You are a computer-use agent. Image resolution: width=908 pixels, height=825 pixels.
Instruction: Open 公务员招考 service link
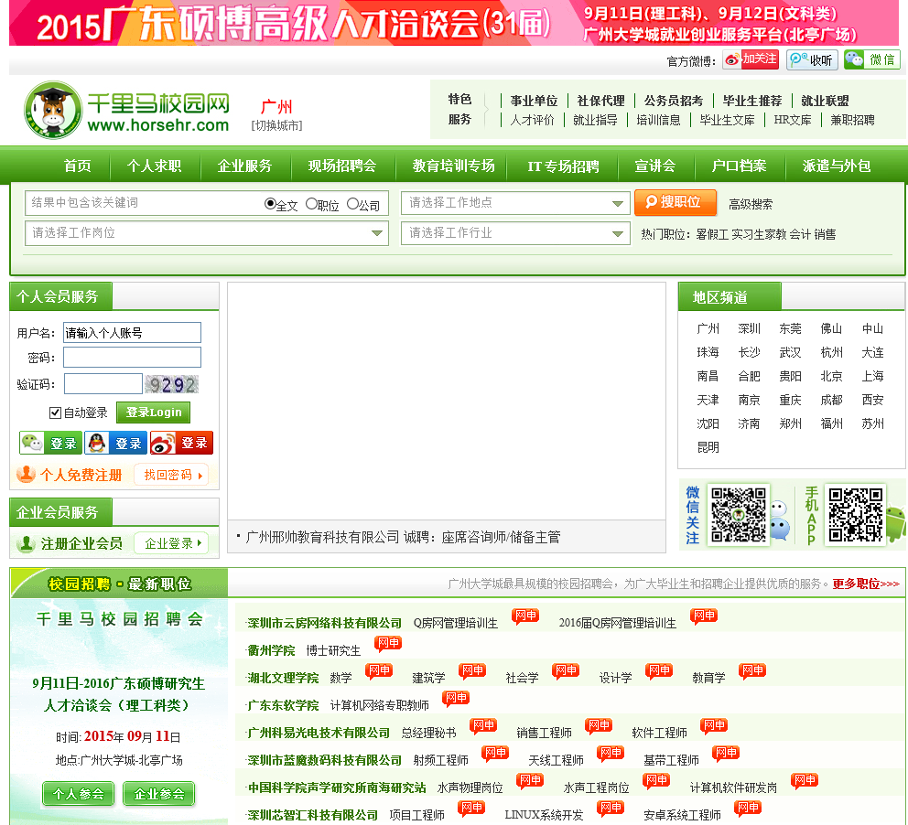(674, 101)
